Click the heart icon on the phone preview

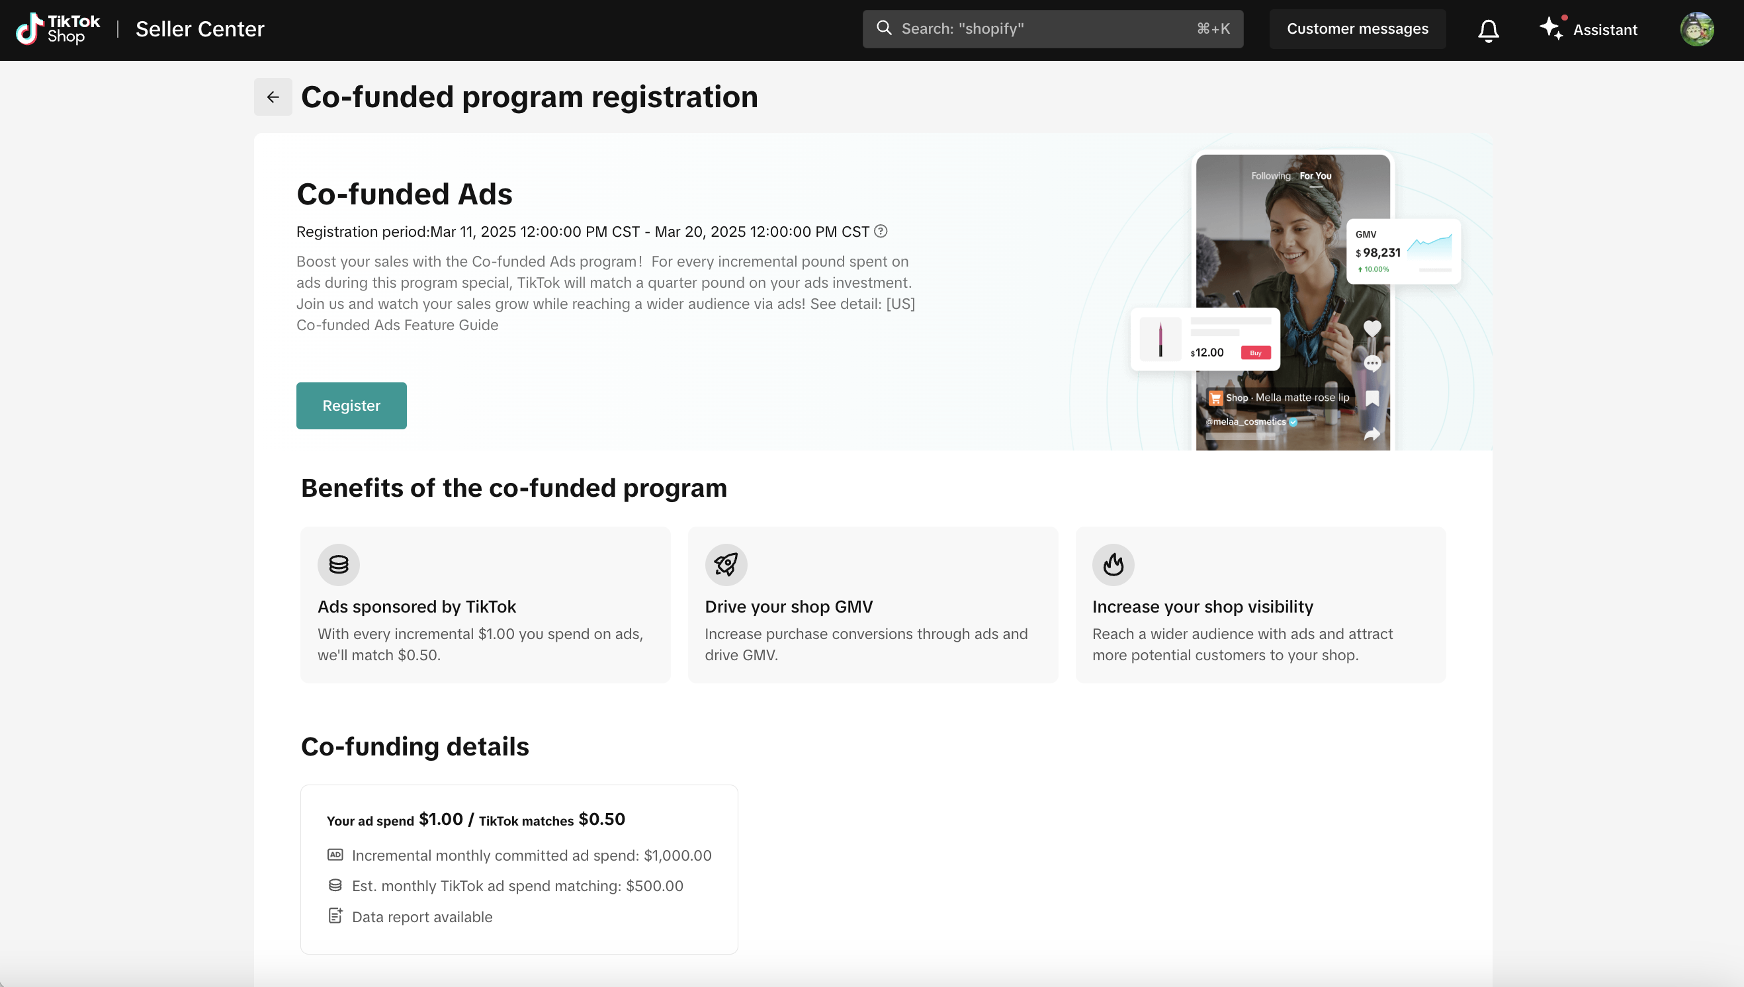(1372, 328)
